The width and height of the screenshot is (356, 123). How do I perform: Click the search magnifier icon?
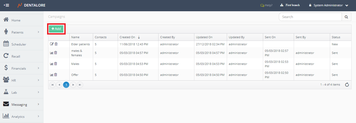[346, 17]
